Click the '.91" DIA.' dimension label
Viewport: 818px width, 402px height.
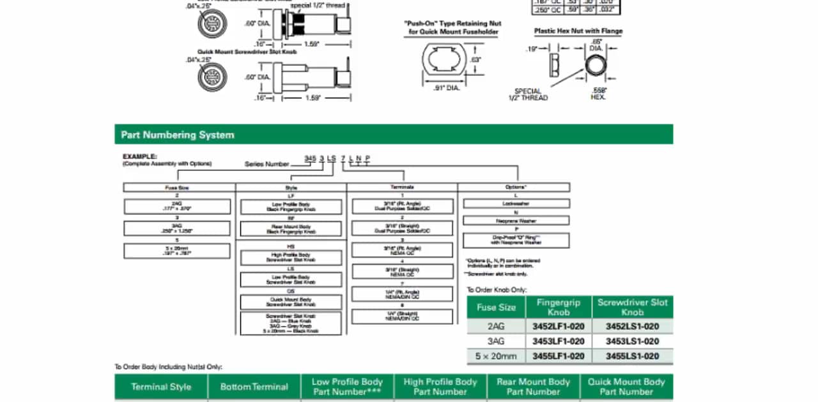(447, 88)
